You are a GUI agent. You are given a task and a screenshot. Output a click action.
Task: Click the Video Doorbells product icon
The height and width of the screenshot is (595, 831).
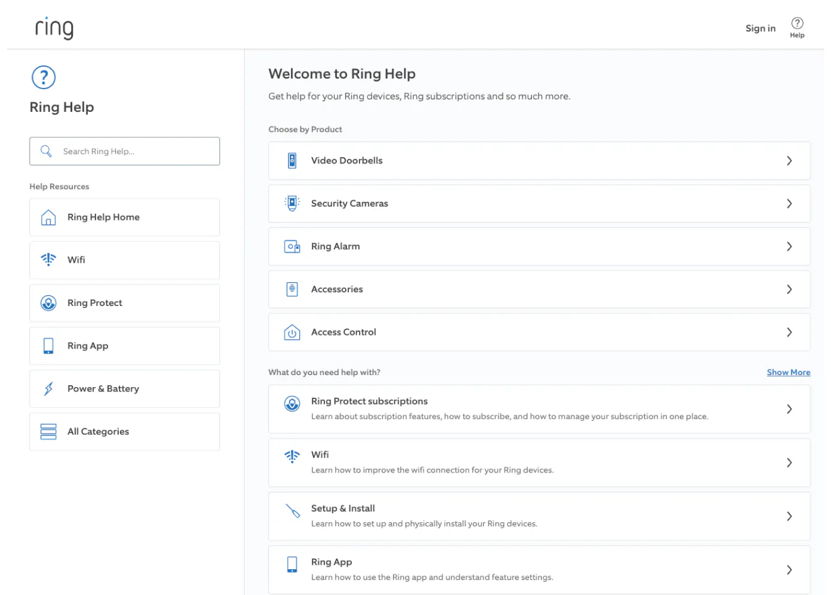[x=292, y=161]
